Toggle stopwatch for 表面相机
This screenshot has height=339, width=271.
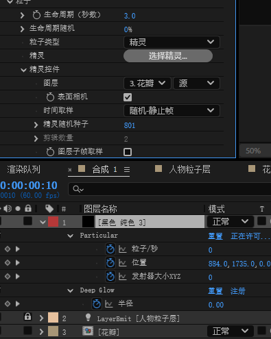(x=50, y=97)
